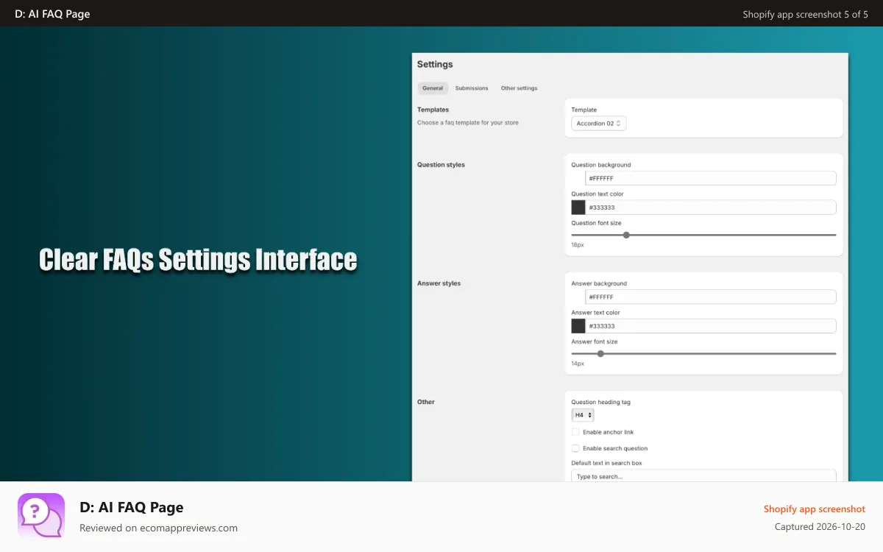883x552 pixels.
Task: Click 'Shopify app screenshot 5 of 5' text
Action: pos(805,14)
